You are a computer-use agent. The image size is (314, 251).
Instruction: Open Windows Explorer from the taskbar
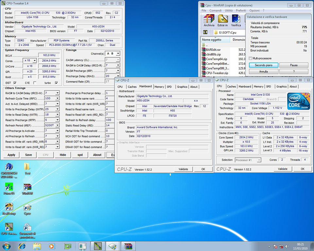[x=37, y=246]
